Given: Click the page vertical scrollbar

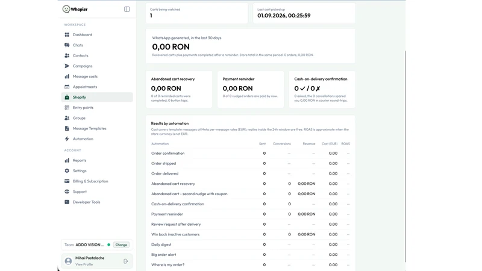Looking at the screenshot, I should (x=405, y=157).
